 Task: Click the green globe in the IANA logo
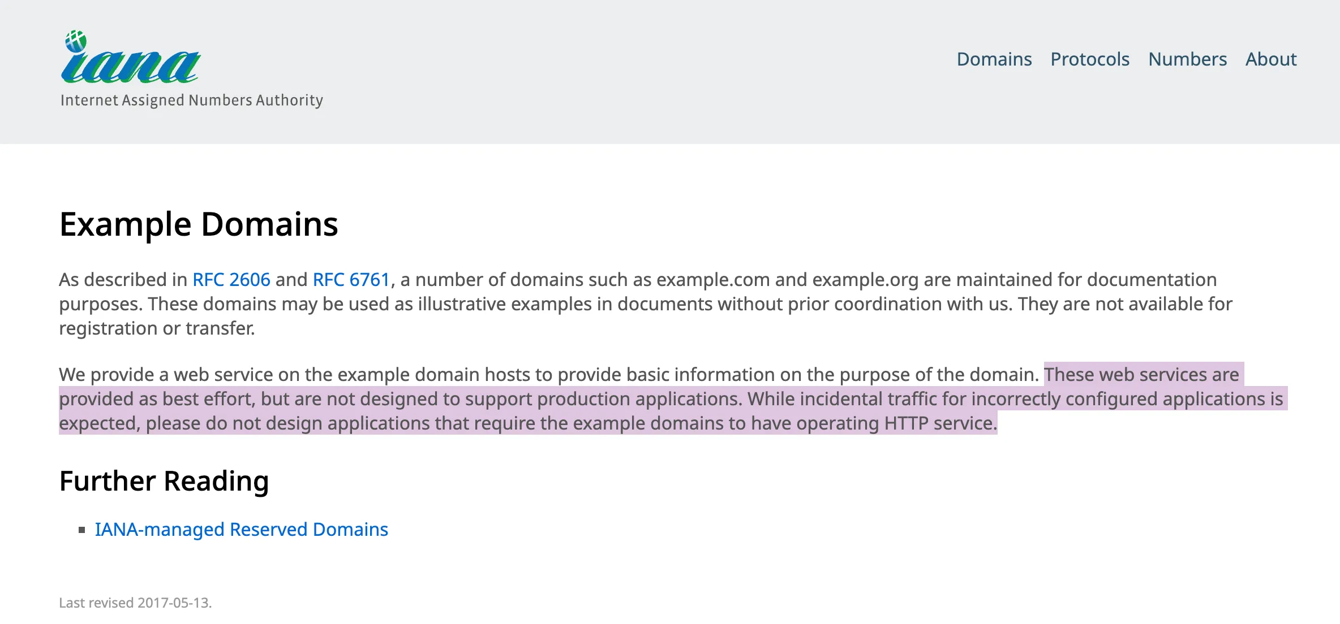76,41
